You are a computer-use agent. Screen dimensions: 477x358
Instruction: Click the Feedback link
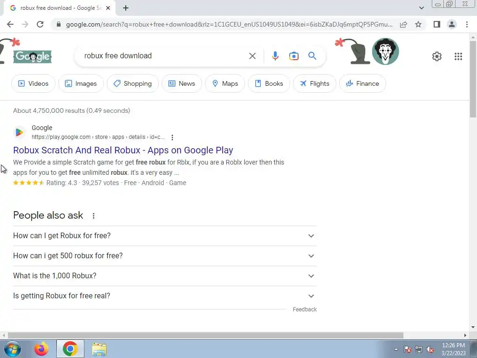click(305, 310)
